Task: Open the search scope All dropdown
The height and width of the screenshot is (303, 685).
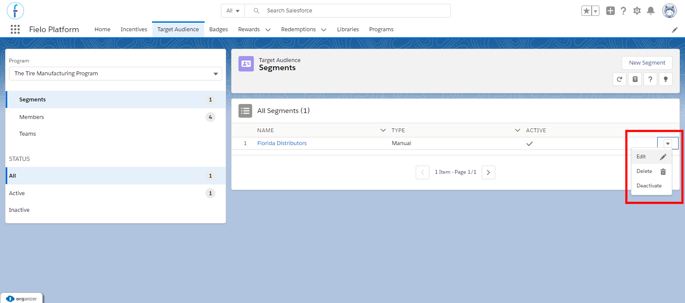Action: [x=233, y=11]
